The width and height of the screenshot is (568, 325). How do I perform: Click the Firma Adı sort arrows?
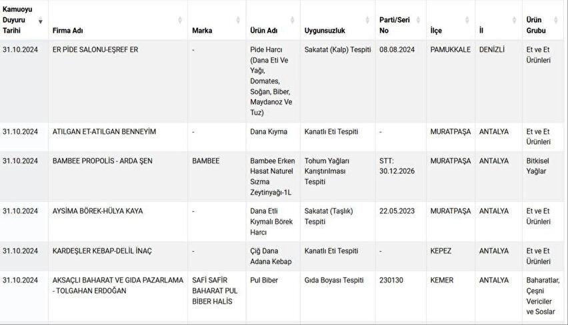coord(180,20)
